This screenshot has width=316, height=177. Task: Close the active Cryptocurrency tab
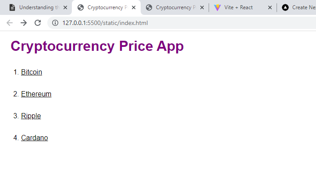[134, 7]
